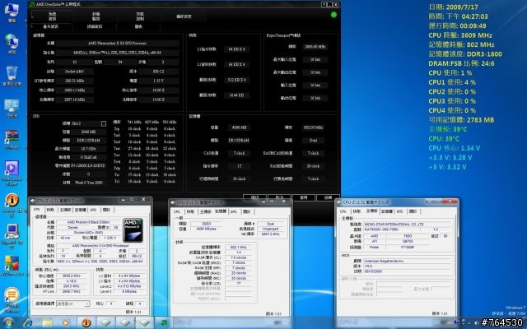Open SPD tab in the middle CPU-Z memory window

234,212
